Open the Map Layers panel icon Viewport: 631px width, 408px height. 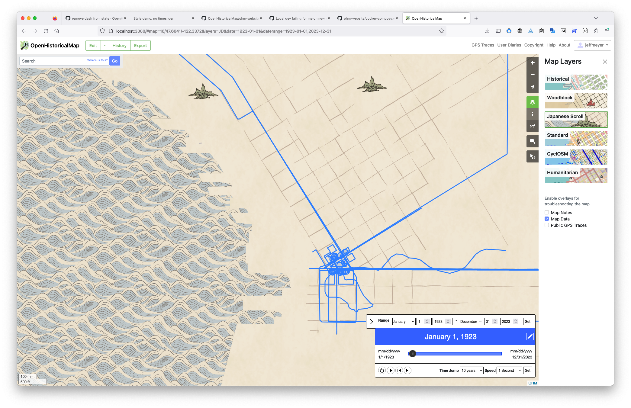click(533, 102)
